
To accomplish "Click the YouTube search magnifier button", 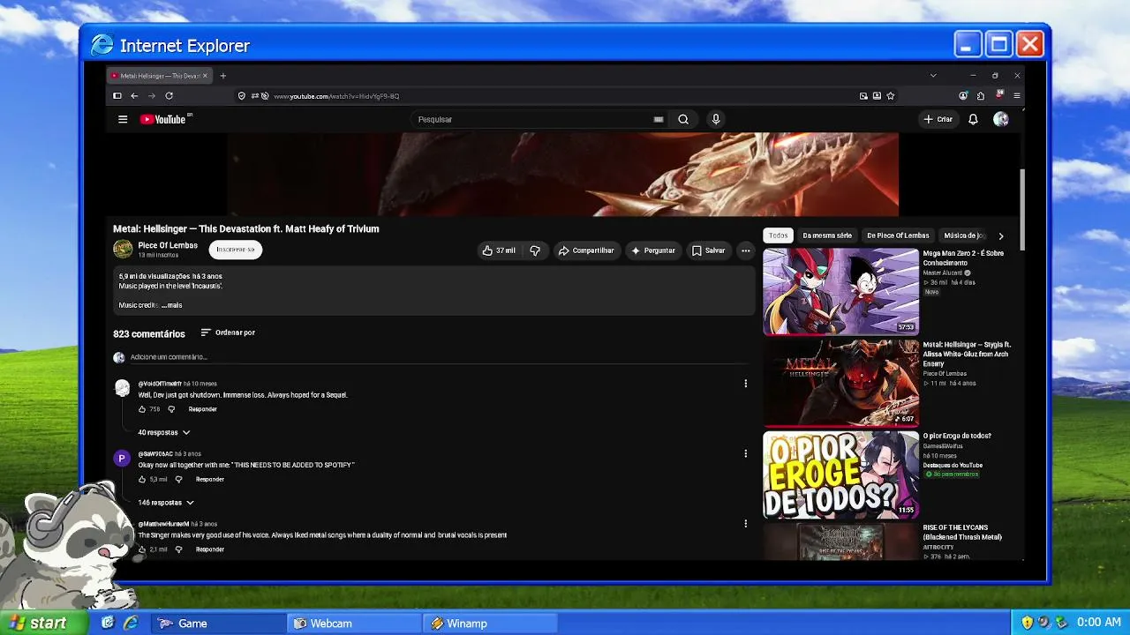I will [x=683, y=119].
